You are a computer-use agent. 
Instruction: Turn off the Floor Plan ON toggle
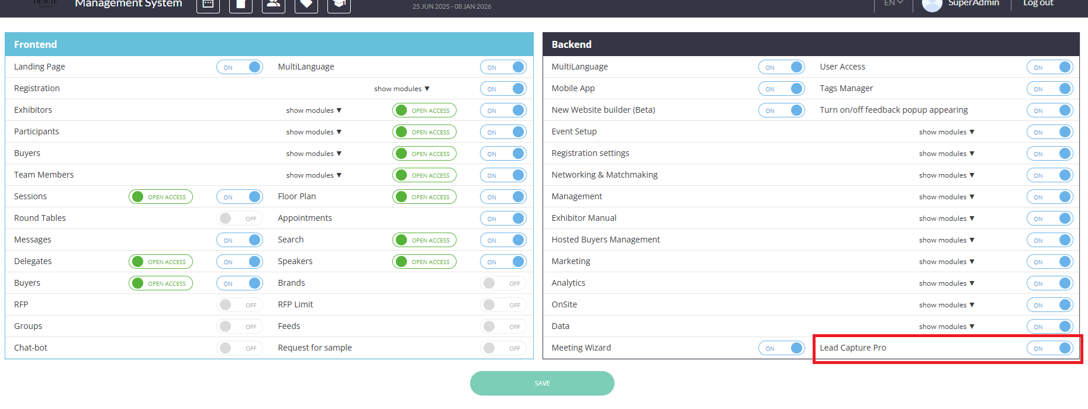point(503,197)
